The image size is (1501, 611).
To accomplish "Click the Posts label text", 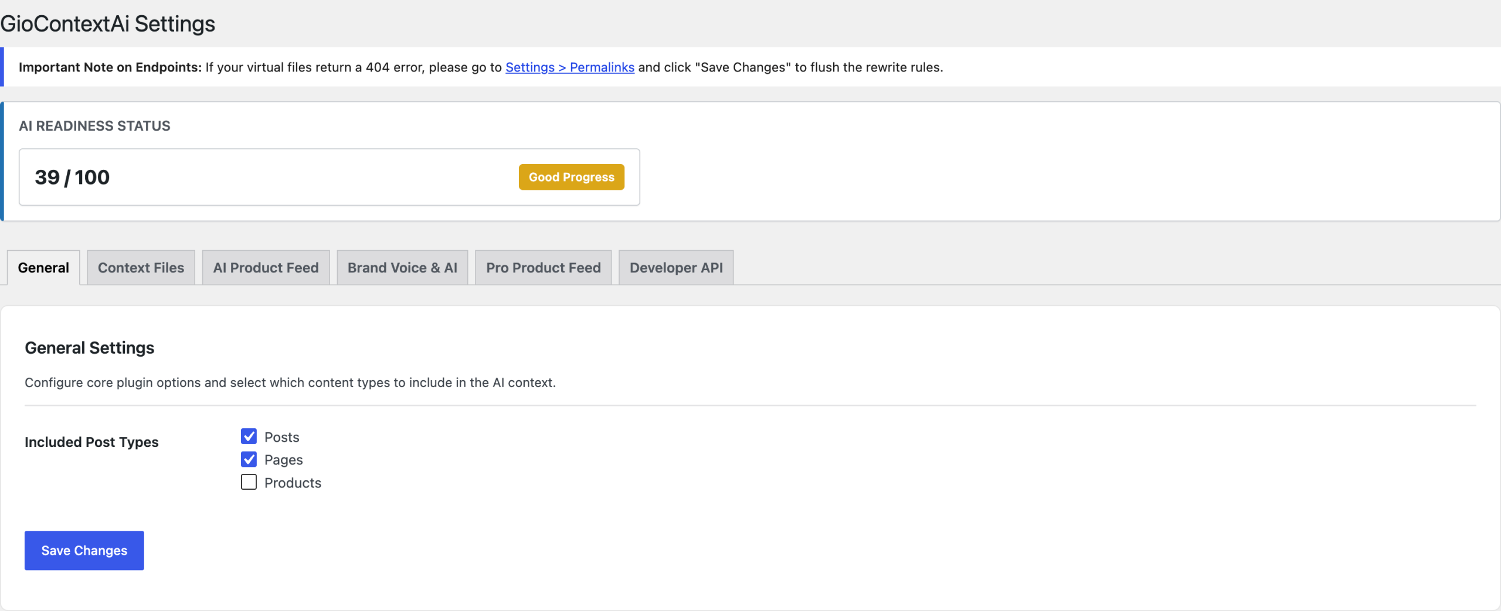I will point(282,437).
